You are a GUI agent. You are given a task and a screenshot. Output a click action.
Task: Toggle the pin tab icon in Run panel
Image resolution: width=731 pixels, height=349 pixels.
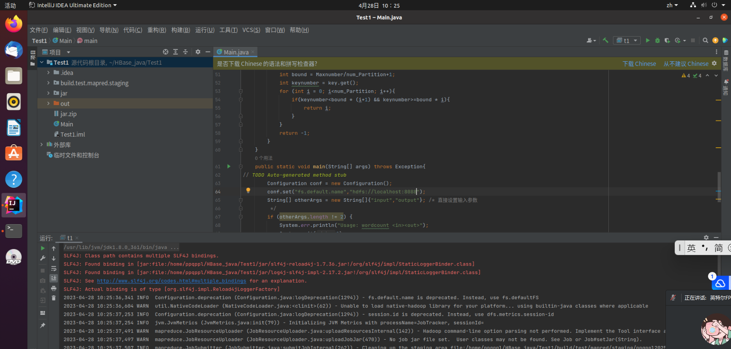[x=43, y=326]
